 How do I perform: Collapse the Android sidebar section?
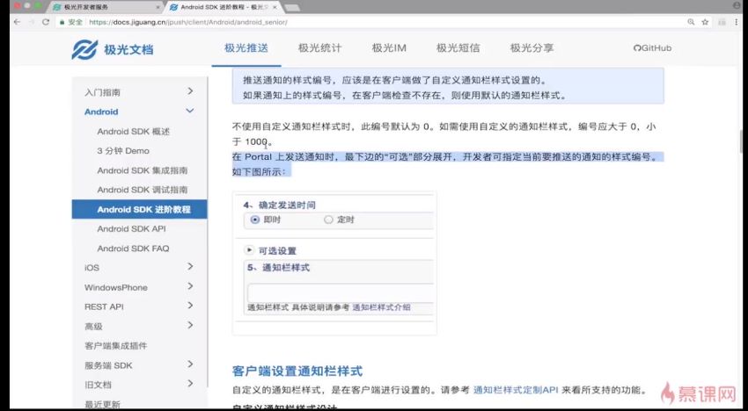[190, 112]
